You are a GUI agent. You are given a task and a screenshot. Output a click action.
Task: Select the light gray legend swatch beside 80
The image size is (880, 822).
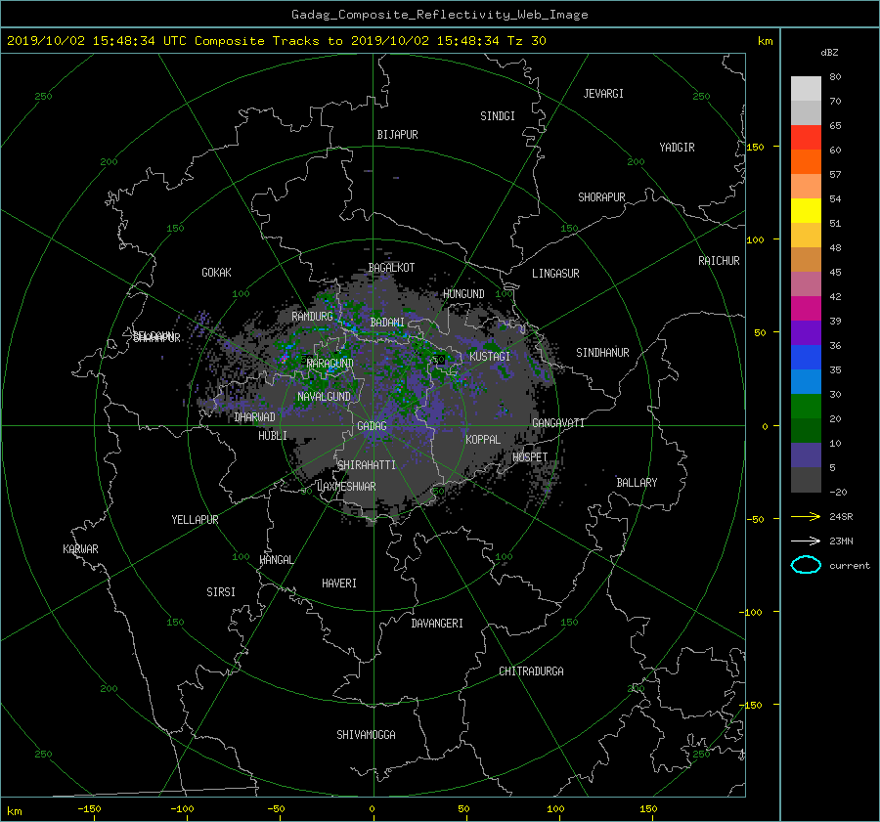coord(806,89)
